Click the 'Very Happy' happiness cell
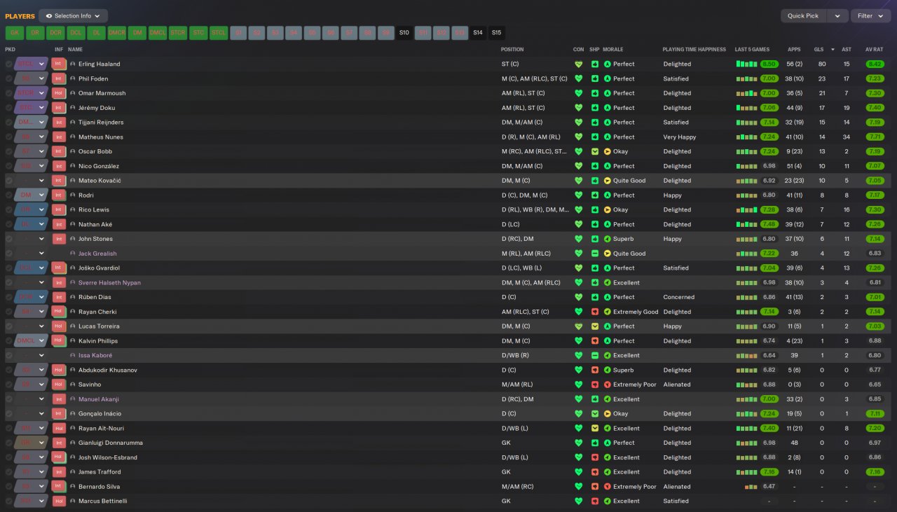The image size is (897, 512). (x=680, y=137)
